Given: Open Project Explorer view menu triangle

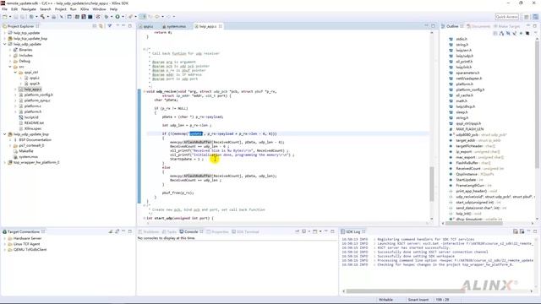Looking at the screenshot, I should pyautogui.click(x=117, y=26).
